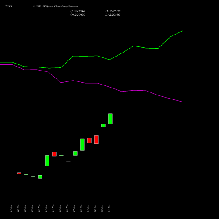This screenshot has height=219, width=219.
Task: Click the high value H: 247.30
Action: pyautogui.click(x=113, y=11)
